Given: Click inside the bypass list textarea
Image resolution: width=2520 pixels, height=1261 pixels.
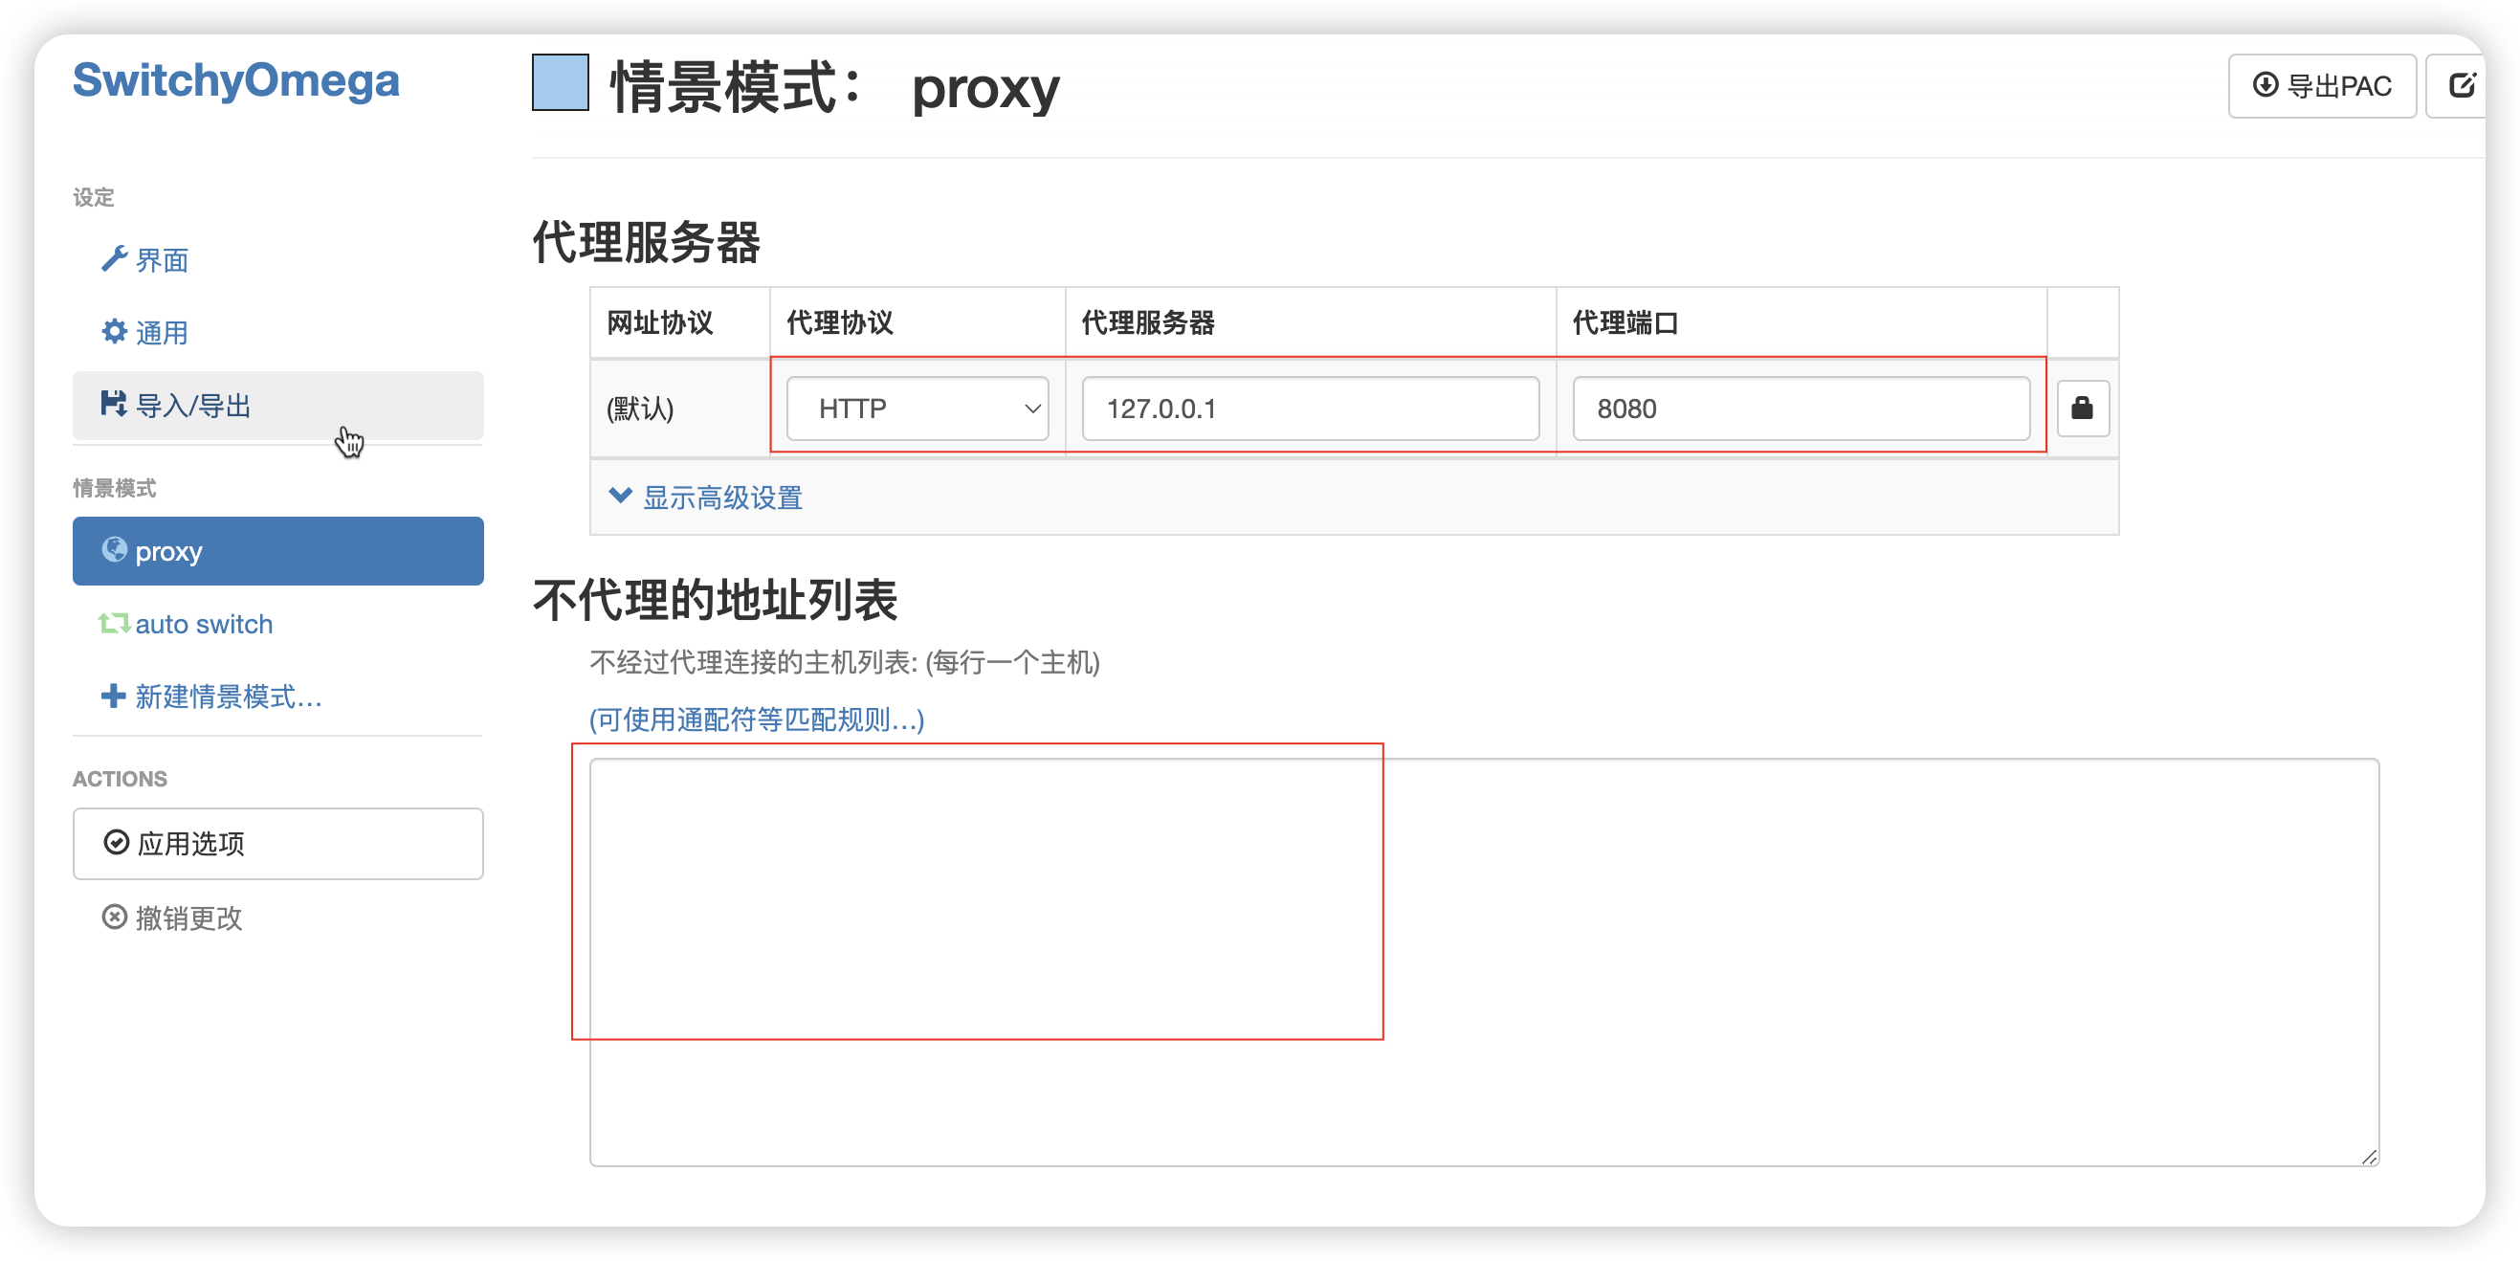Looking at the screenshot, I should [1484, 962].
